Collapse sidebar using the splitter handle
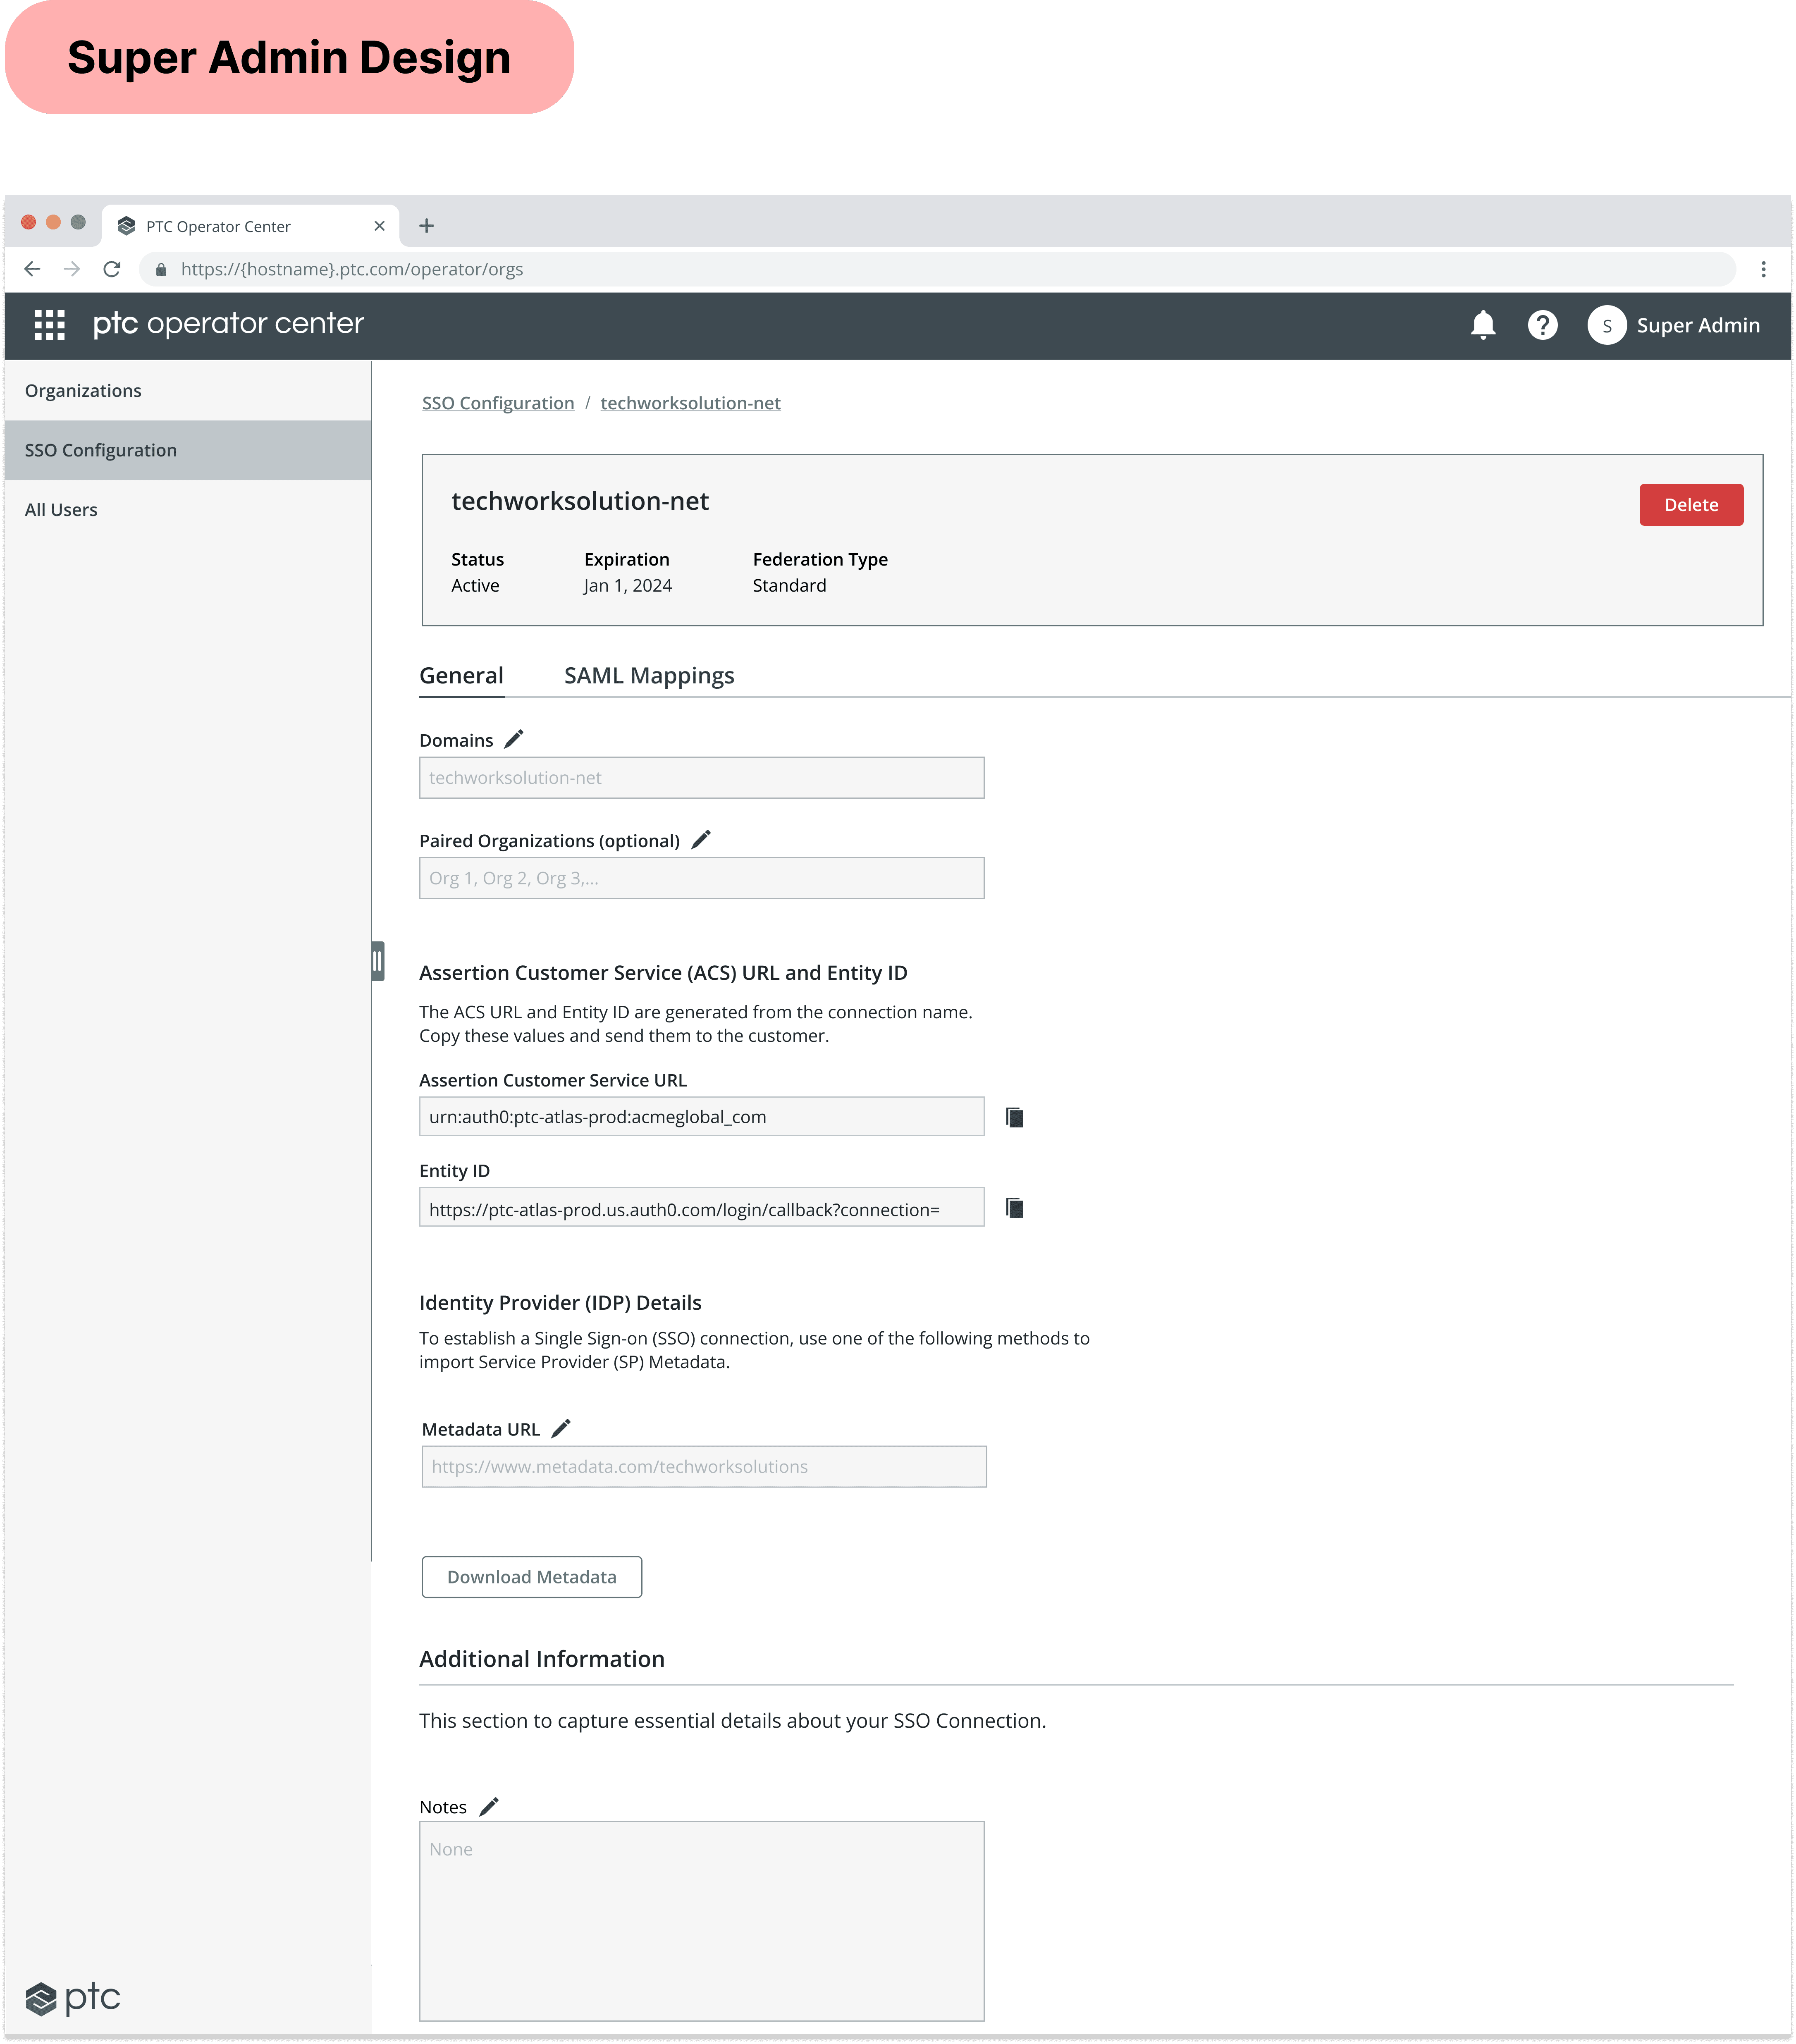The height and width of the screenshot is (2044, 1796). [x=378, y=961]
